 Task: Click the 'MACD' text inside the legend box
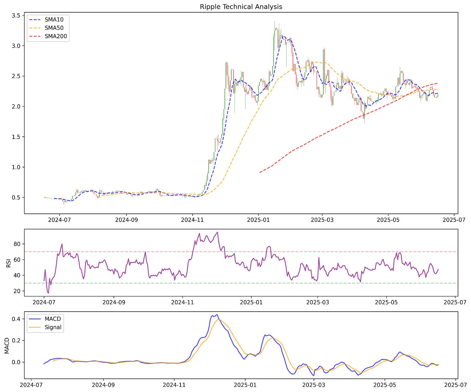click(53, 319)
